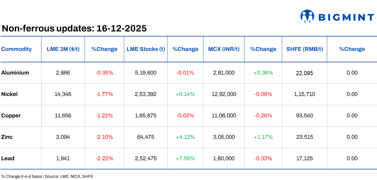Click the Non-ferrous updates title heading
Viewport: 377px width, 180px height.
point(74,28)
